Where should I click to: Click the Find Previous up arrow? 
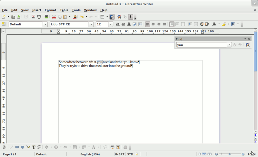tap(240, 45)
